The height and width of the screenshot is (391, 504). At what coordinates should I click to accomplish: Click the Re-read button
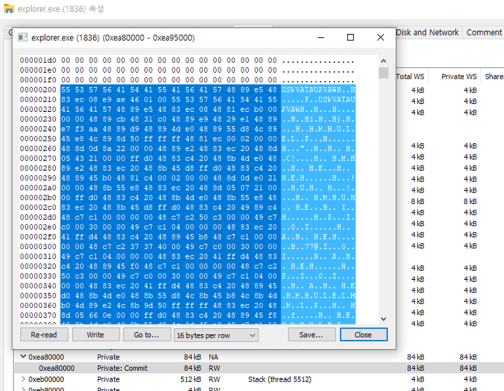44,334
